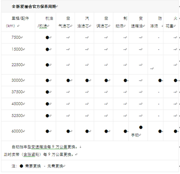Click the 机油 dot in 15000 row

(x=47, y=49)
